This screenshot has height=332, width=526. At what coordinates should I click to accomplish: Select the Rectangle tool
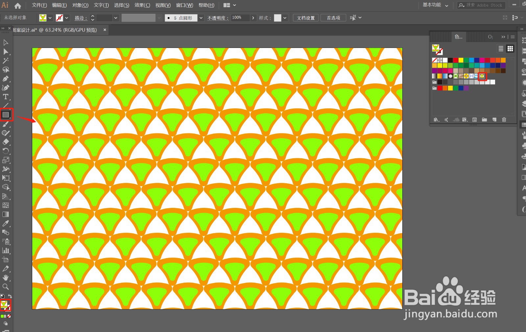click(6, 115)
